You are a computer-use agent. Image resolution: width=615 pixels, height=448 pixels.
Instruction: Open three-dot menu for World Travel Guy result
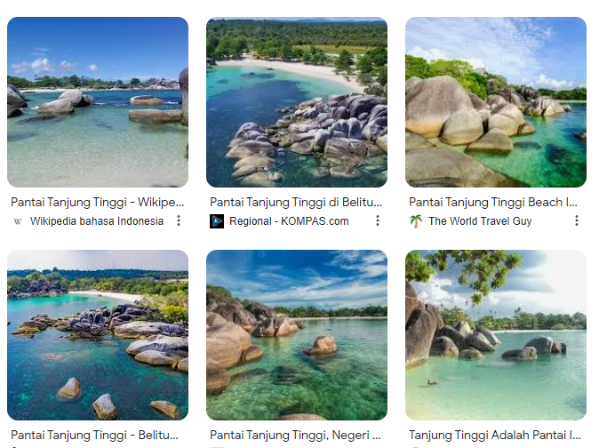coord(577,220)
